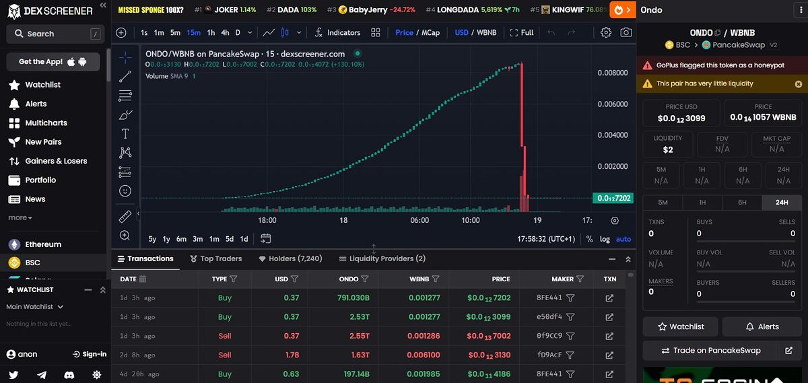Open Twitter link in sidebar footer
This screenshot has width=808, height=383.
pos(14,375)
